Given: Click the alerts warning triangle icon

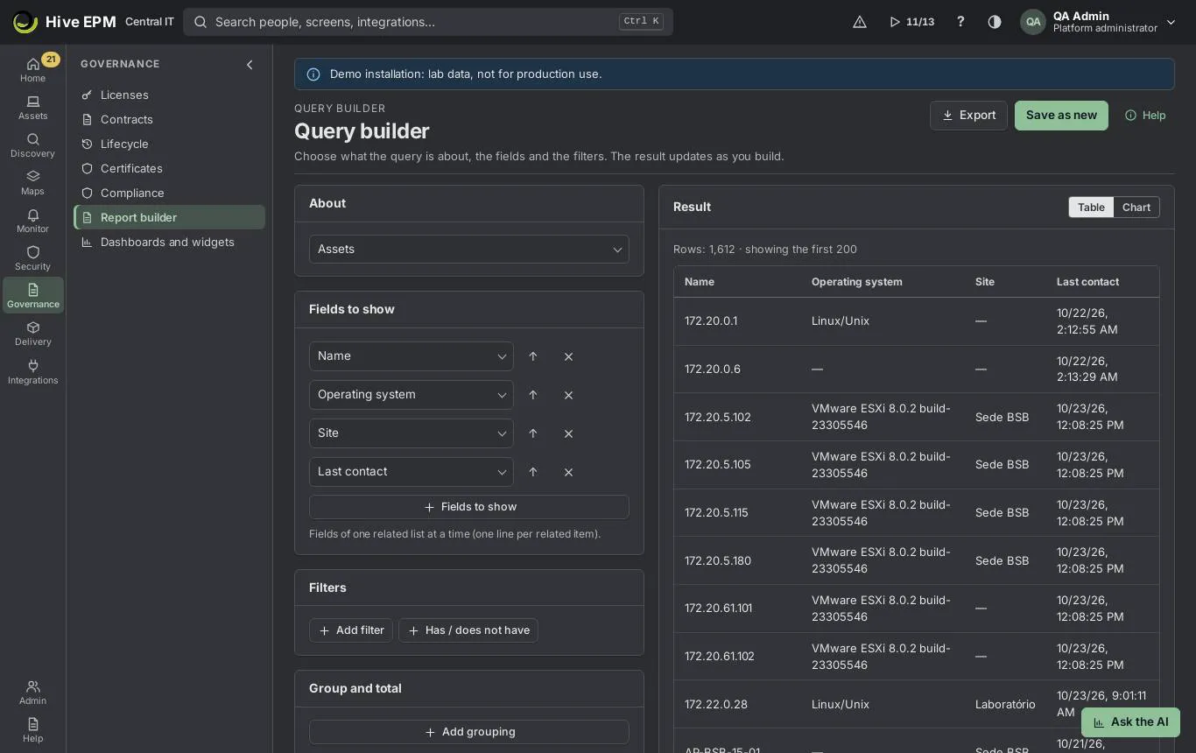Looking at the screenshot, I should click(x=860, y=22).
